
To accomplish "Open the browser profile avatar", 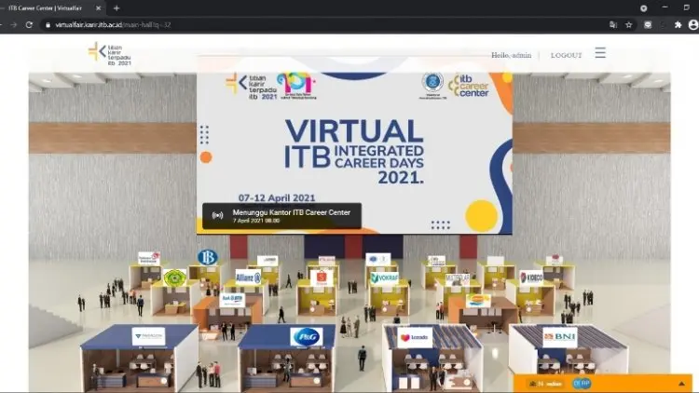I will 693,25.
